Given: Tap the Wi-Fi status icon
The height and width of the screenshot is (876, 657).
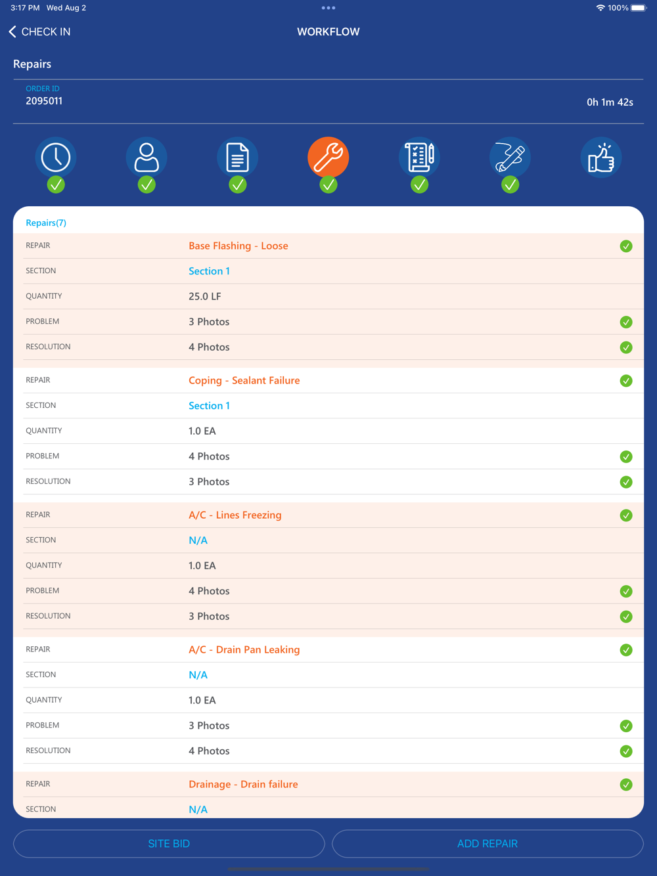Looking at the screenshot, I should pos(600,8).
